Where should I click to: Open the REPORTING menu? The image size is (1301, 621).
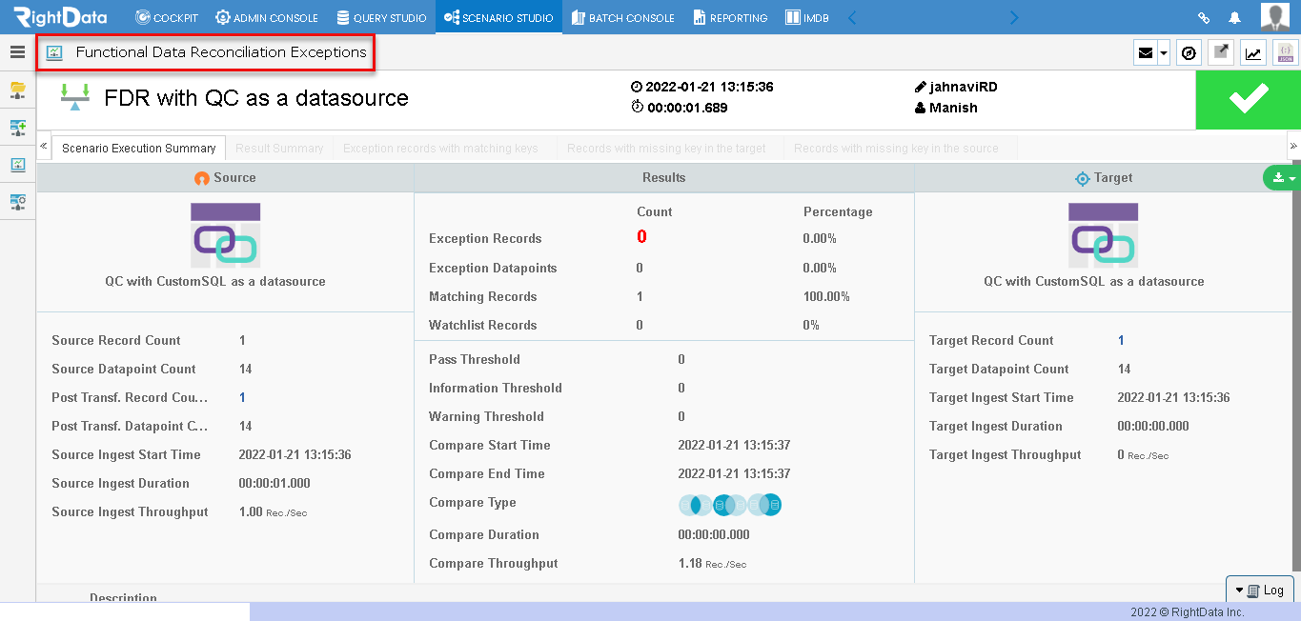(730, 17)
